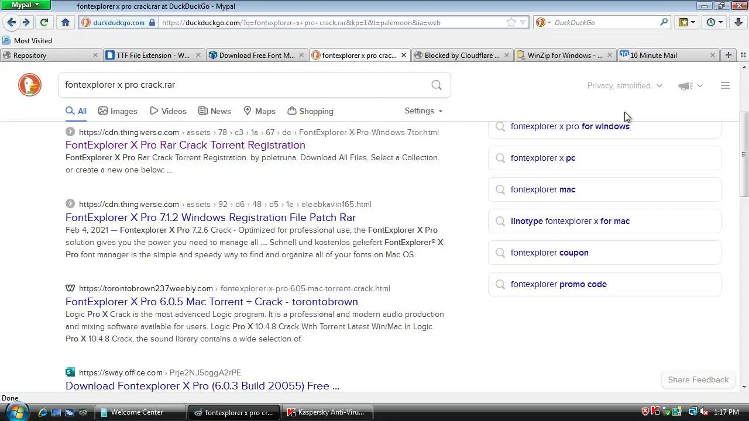749x421 pixels.
Task: Click the duckduckgo.com site identity button
Action: [118, 22]
